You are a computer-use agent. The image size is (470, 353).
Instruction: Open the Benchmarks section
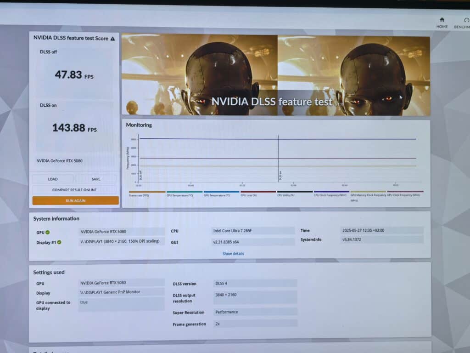tap(462, 23)
